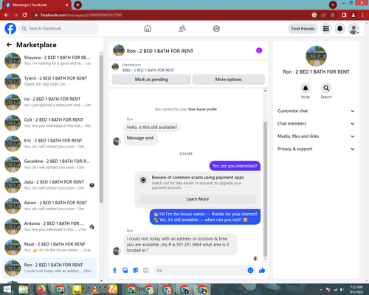Click Mark as pending button
The width and height of the screenshot is (369, 295).
[151, 80]
